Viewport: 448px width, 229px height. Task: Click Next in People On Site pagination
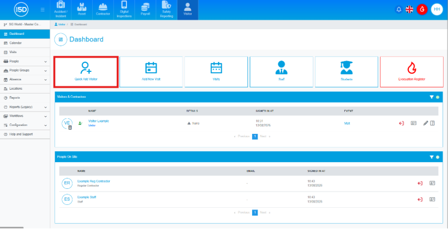pos(265,213)
